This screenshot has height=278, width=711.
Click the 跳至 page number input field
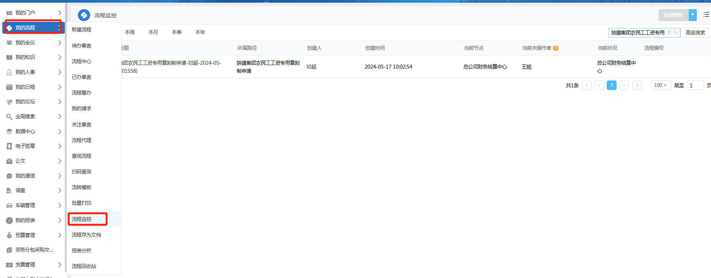click(x=695, y=85)
